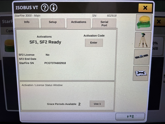Click Activation / License Status Window heading
165x124 pixels.
[x=42, y=85]
